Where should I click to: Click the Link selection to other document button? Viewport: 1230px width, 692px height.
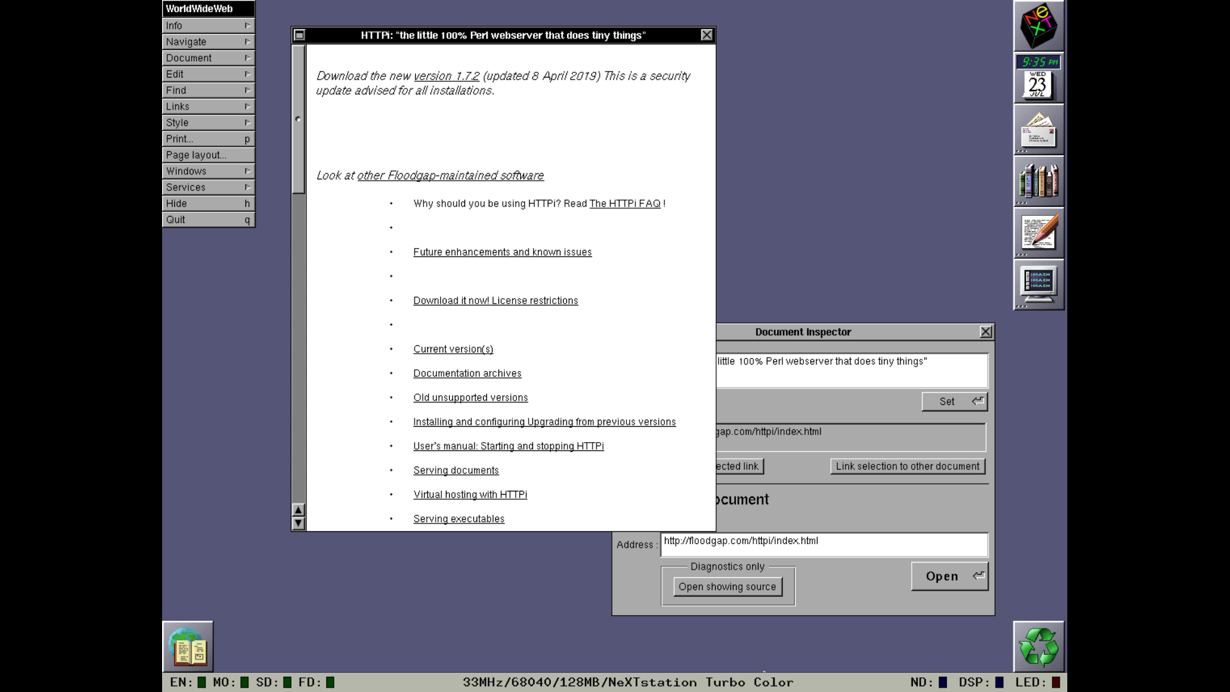point(907,466)
